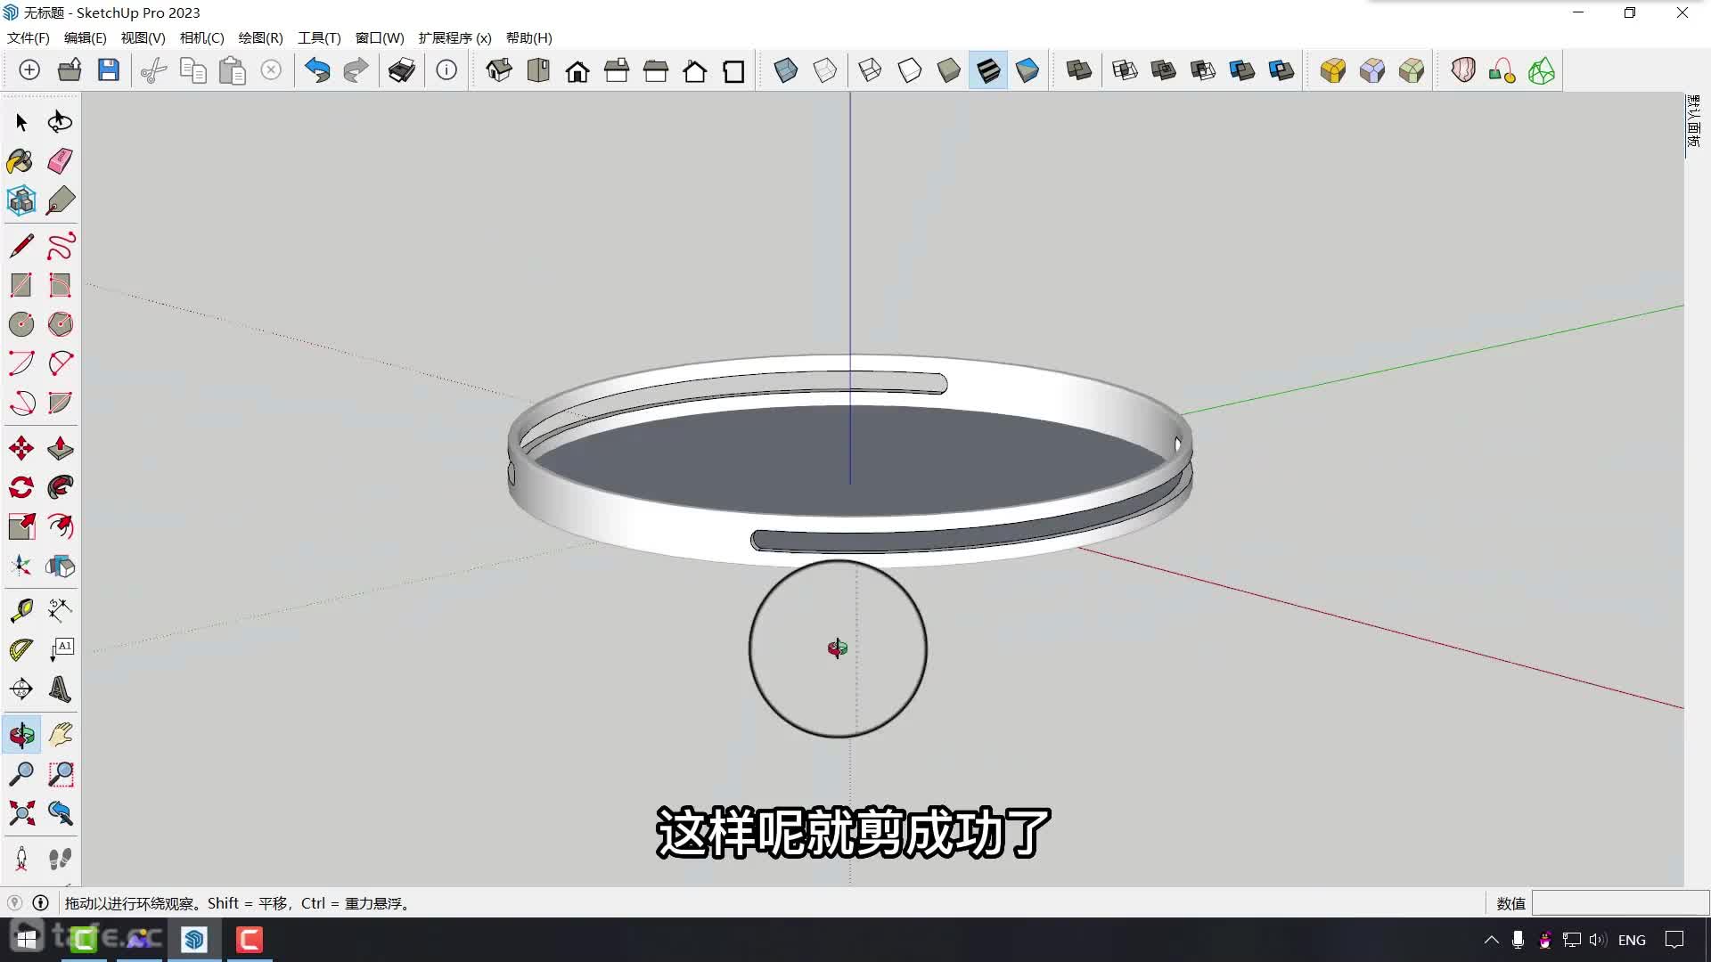This screenshot has width=1711, height=962.
Task: Open a file with the folder icon
Action: pos(70,70)
